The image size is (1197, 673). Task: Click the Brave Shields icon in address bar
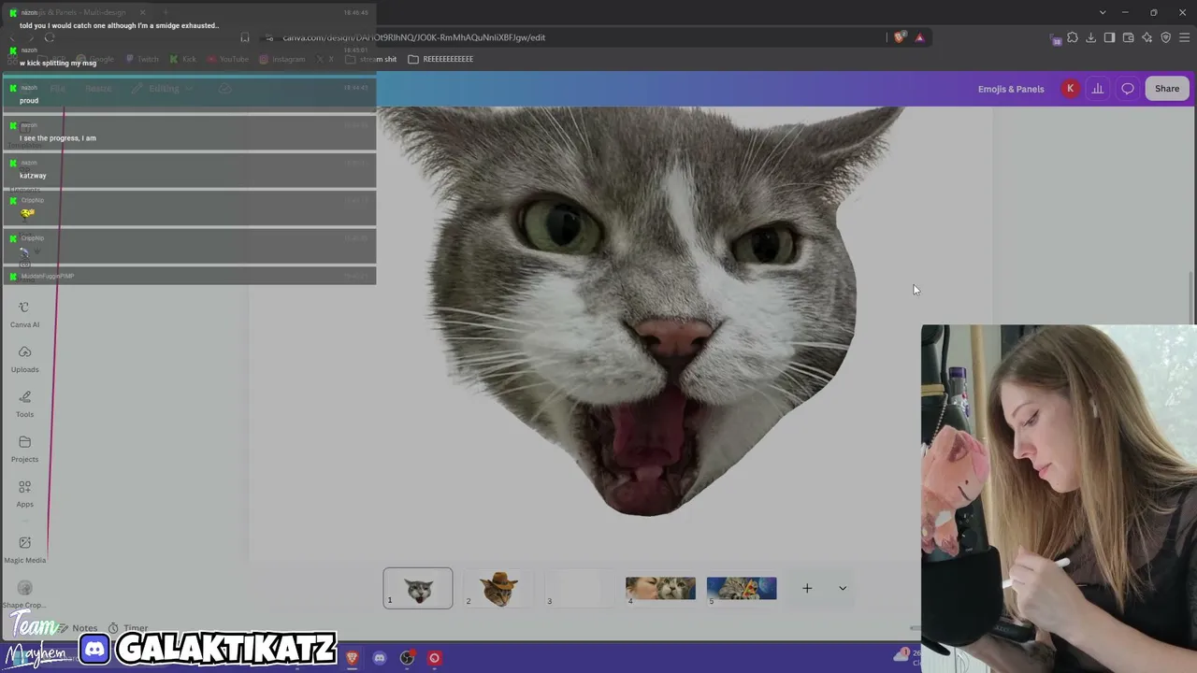(900, 37)
